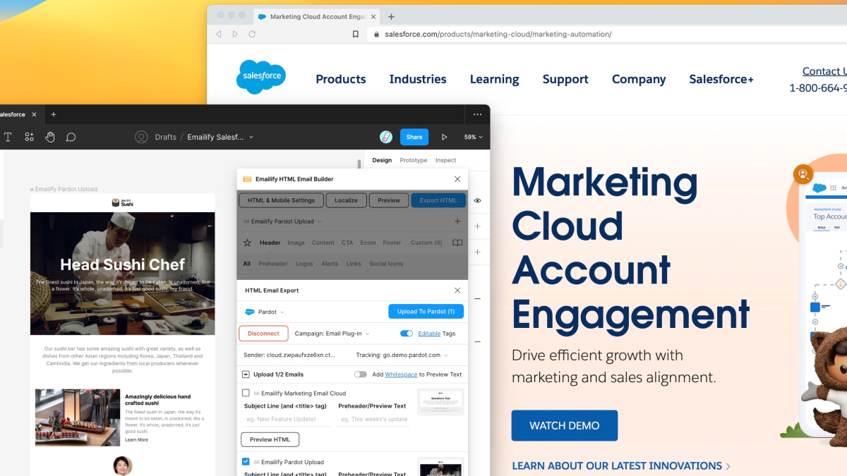Open the Products menu on Salesforce site
Image resolution: width=847 pixels, height=476 pixels.
[x=341, y=79]
